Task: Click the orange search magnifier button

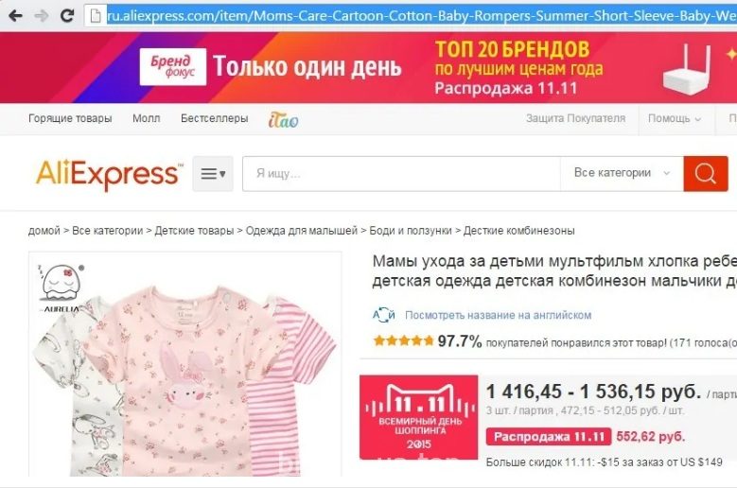Action: point(706,173)
